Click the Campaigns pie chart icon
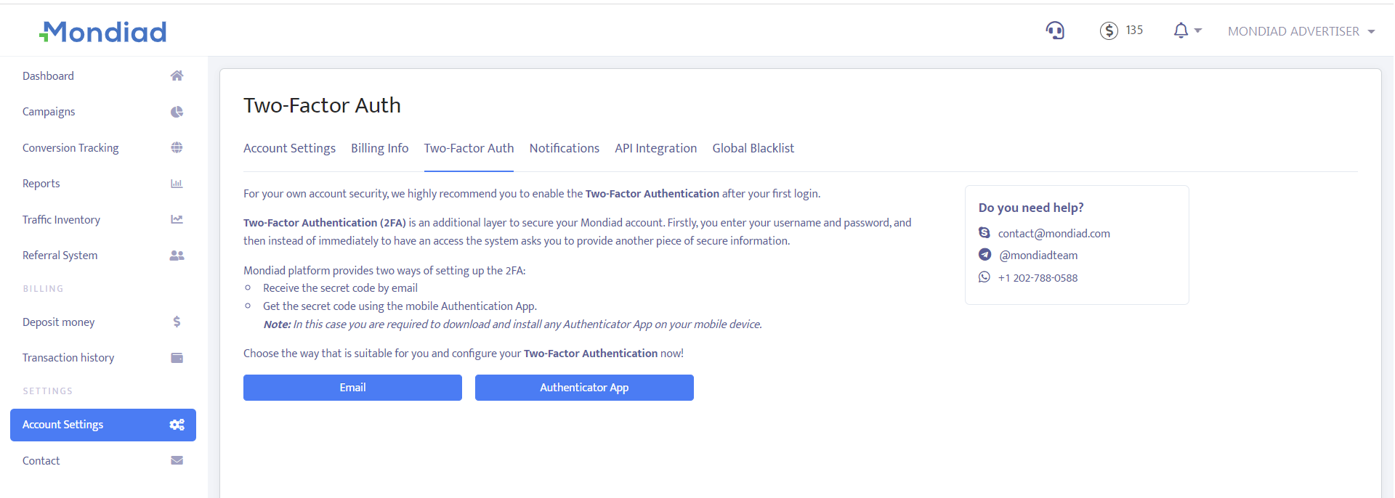This screenshot has height=498, width=1395. [177, 112]
